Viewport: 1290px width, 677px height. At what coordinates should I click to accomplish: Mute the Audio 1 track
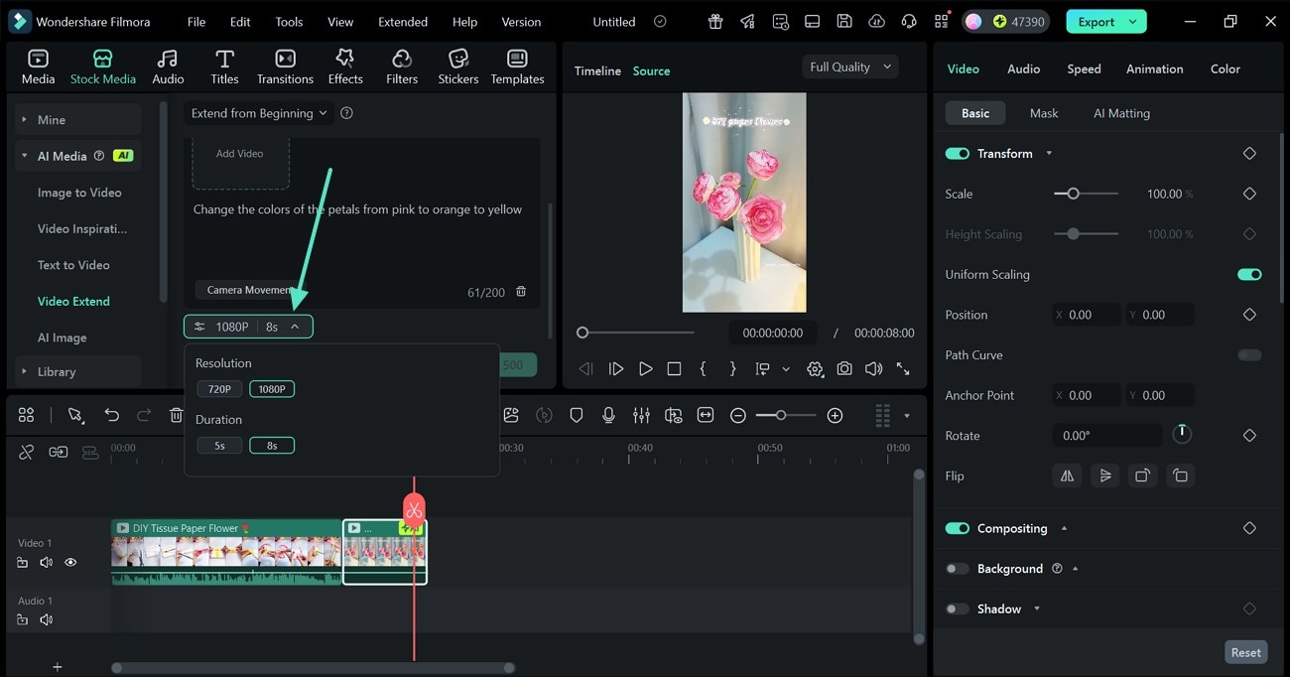46,619
